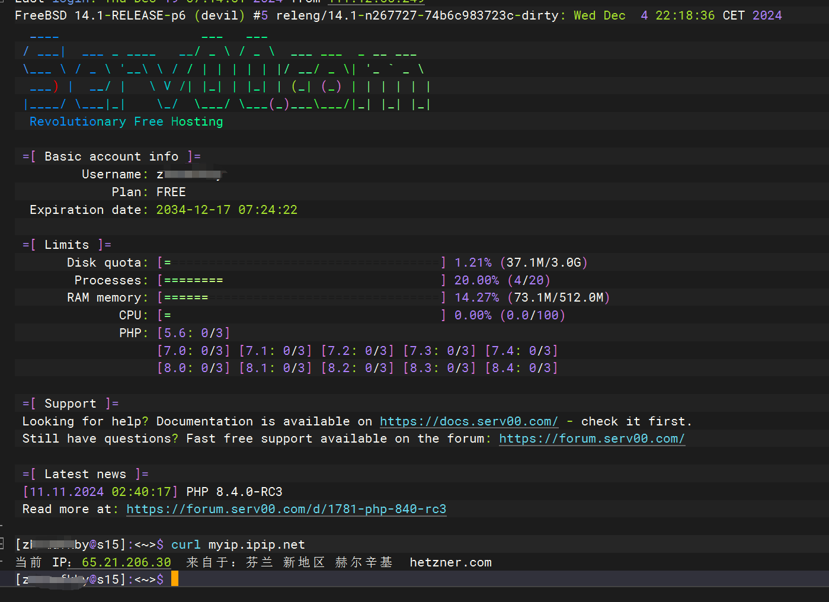This screenshot has width=829, height=602.
Task: Click the IP address 65.21.206.30
Action: [x=126, y=562]
